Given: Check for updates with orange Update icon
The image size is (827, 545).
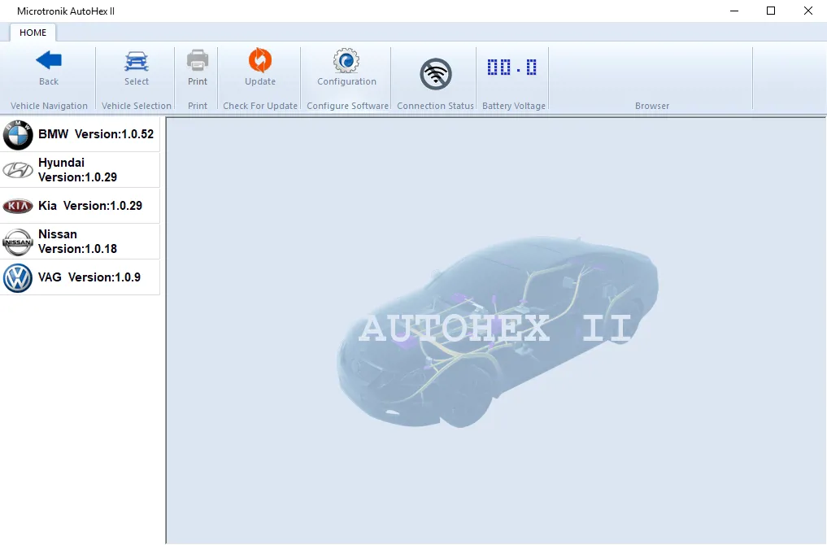Looking at the screenshot, I should 260,60.
